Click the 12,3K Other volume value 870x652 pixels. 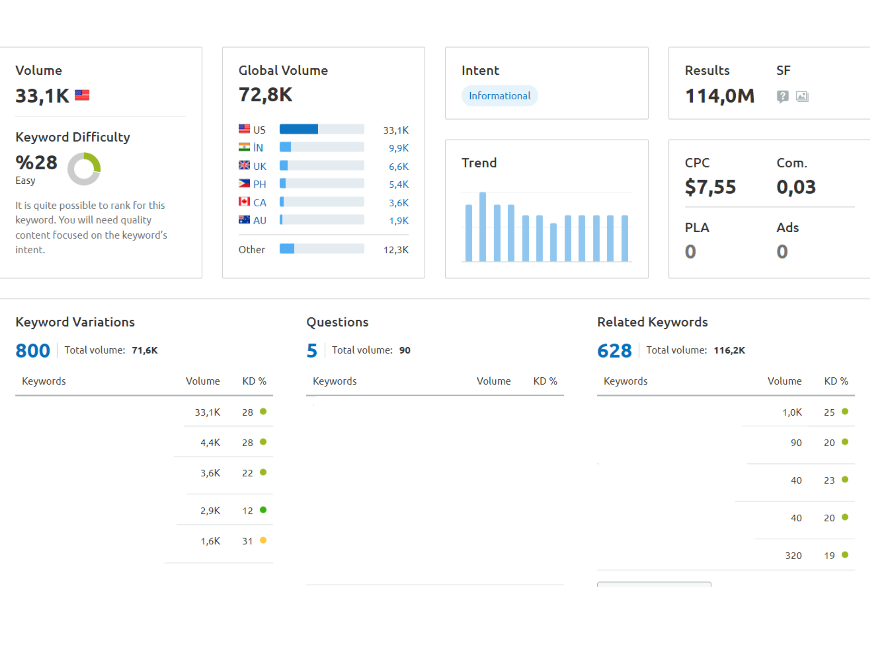pos(396,250)
